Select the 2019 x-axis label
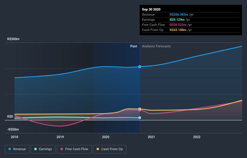Screen dimensions: 247x158 (x=60, y=137)
